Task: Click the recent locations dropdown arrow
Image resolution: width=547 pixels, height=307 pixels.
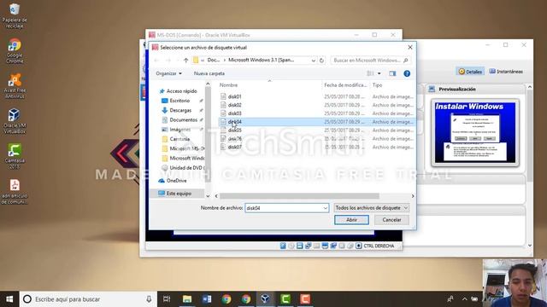Action: click(x=177, y=61)
